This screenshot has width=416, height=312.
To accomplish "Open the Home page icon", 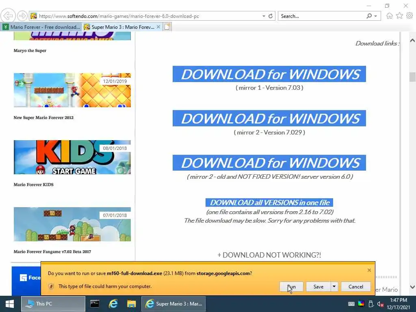I will tap(390, 16).
